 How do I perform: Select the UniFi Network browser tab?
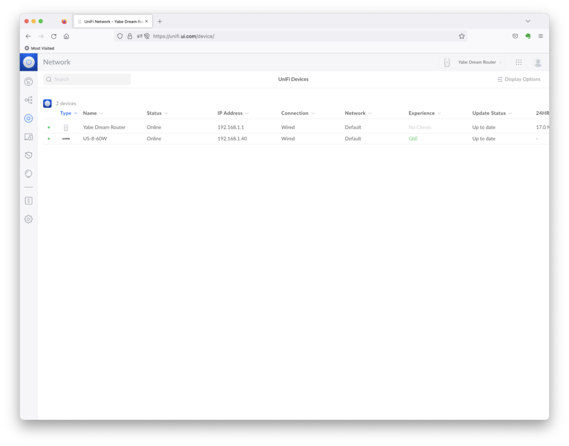[113, 21]
